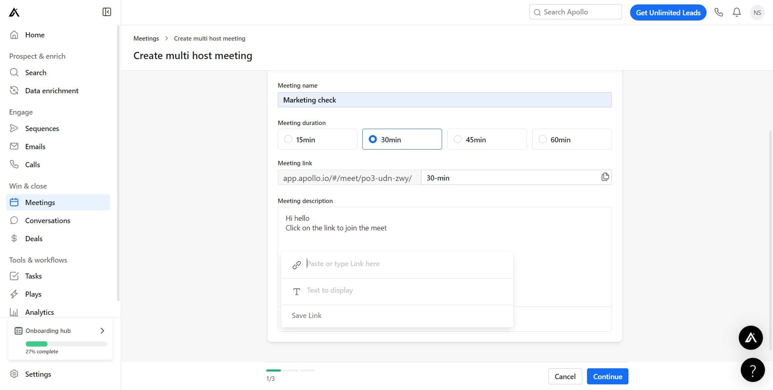773x390 pixels.
Task: Open the notifications bell
Action: pos(736,12)
